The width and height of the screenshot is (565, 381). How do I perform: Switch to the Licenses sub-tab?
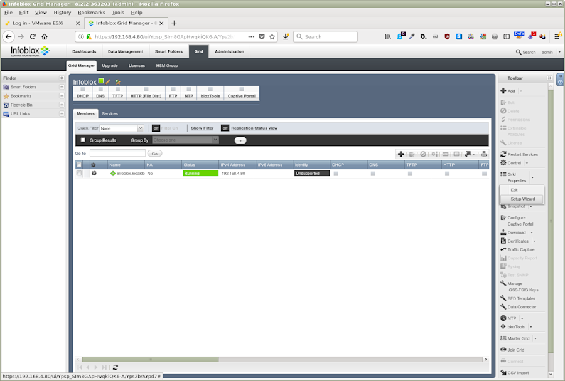click(x=137, y=65)
